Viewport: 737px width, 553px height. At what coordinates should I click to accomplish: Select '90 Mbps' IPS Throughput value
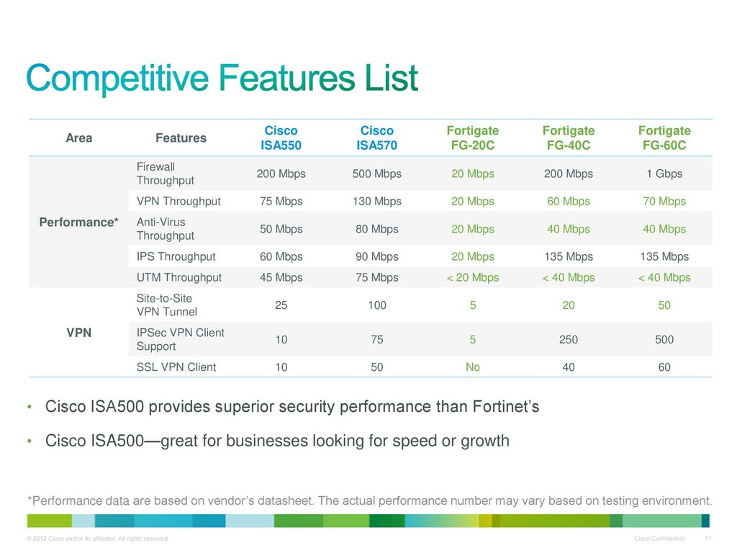pyautogui.click(x=377, y=257)
